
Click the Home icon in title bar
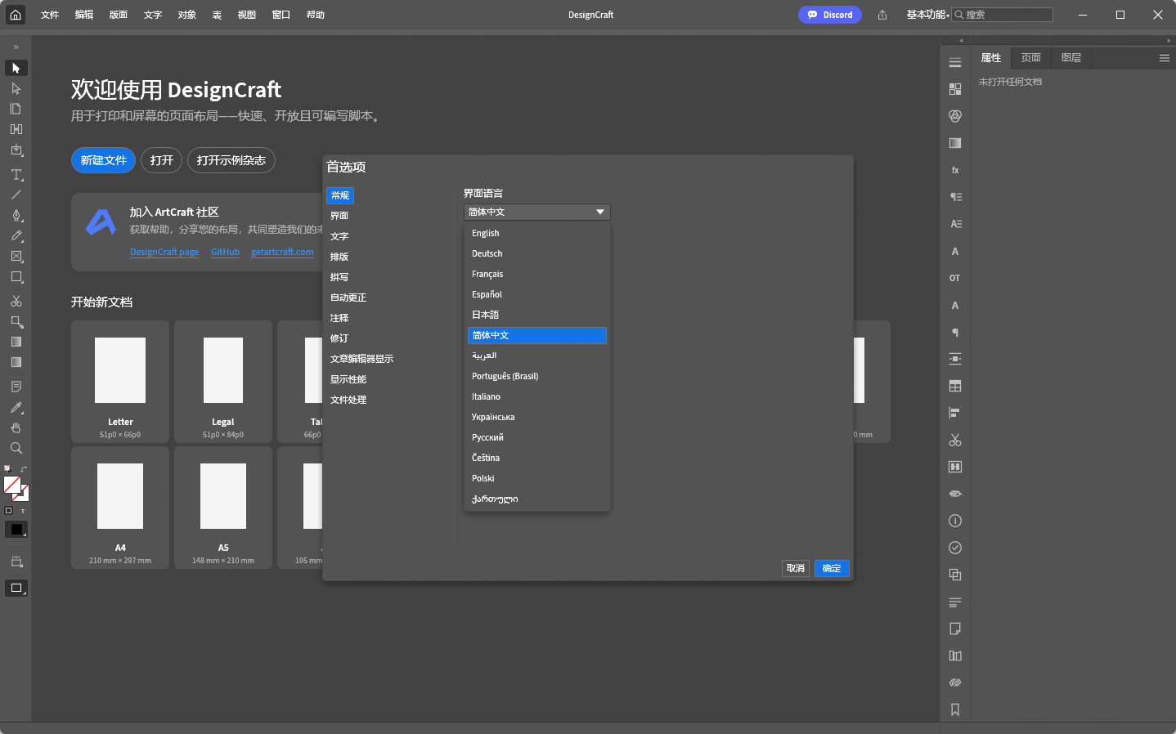(x=16, y=15)
